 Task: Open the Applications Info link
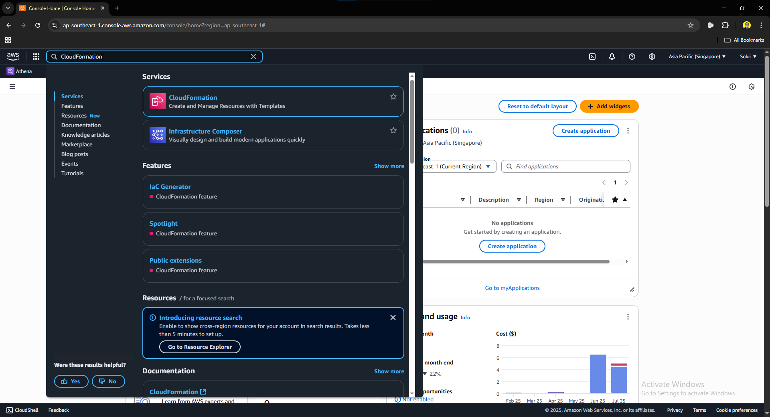pyautogui.click(x=467, y=132)
